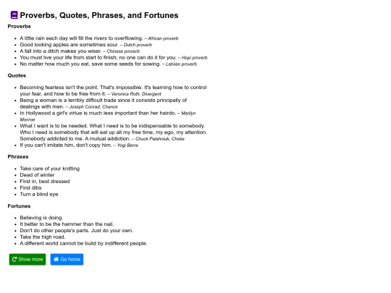Image resolution: width=391 pixels, height=293 pixels.
Task: Click the Phrases section heading
Action: tap(18, 157)
